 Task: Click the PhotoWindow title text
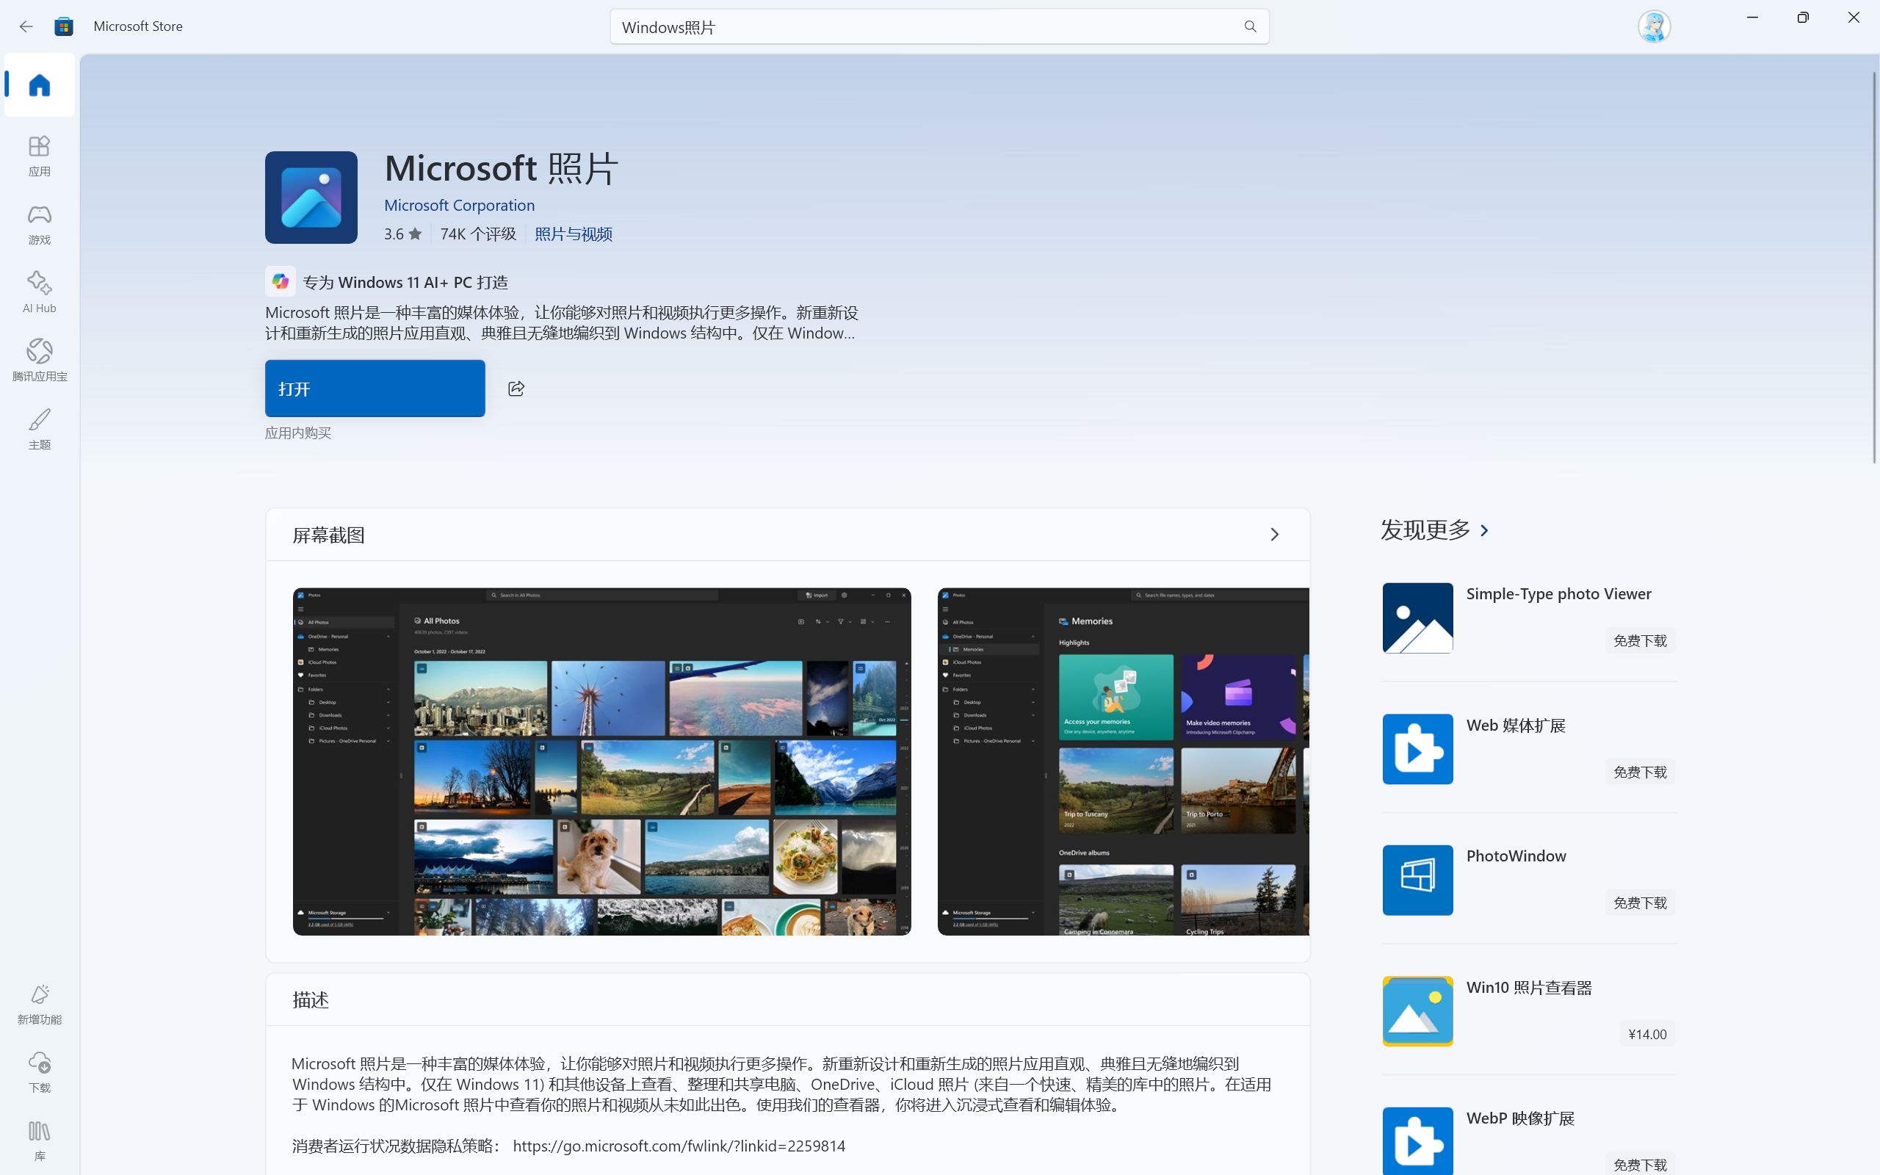coord(1516,856)
